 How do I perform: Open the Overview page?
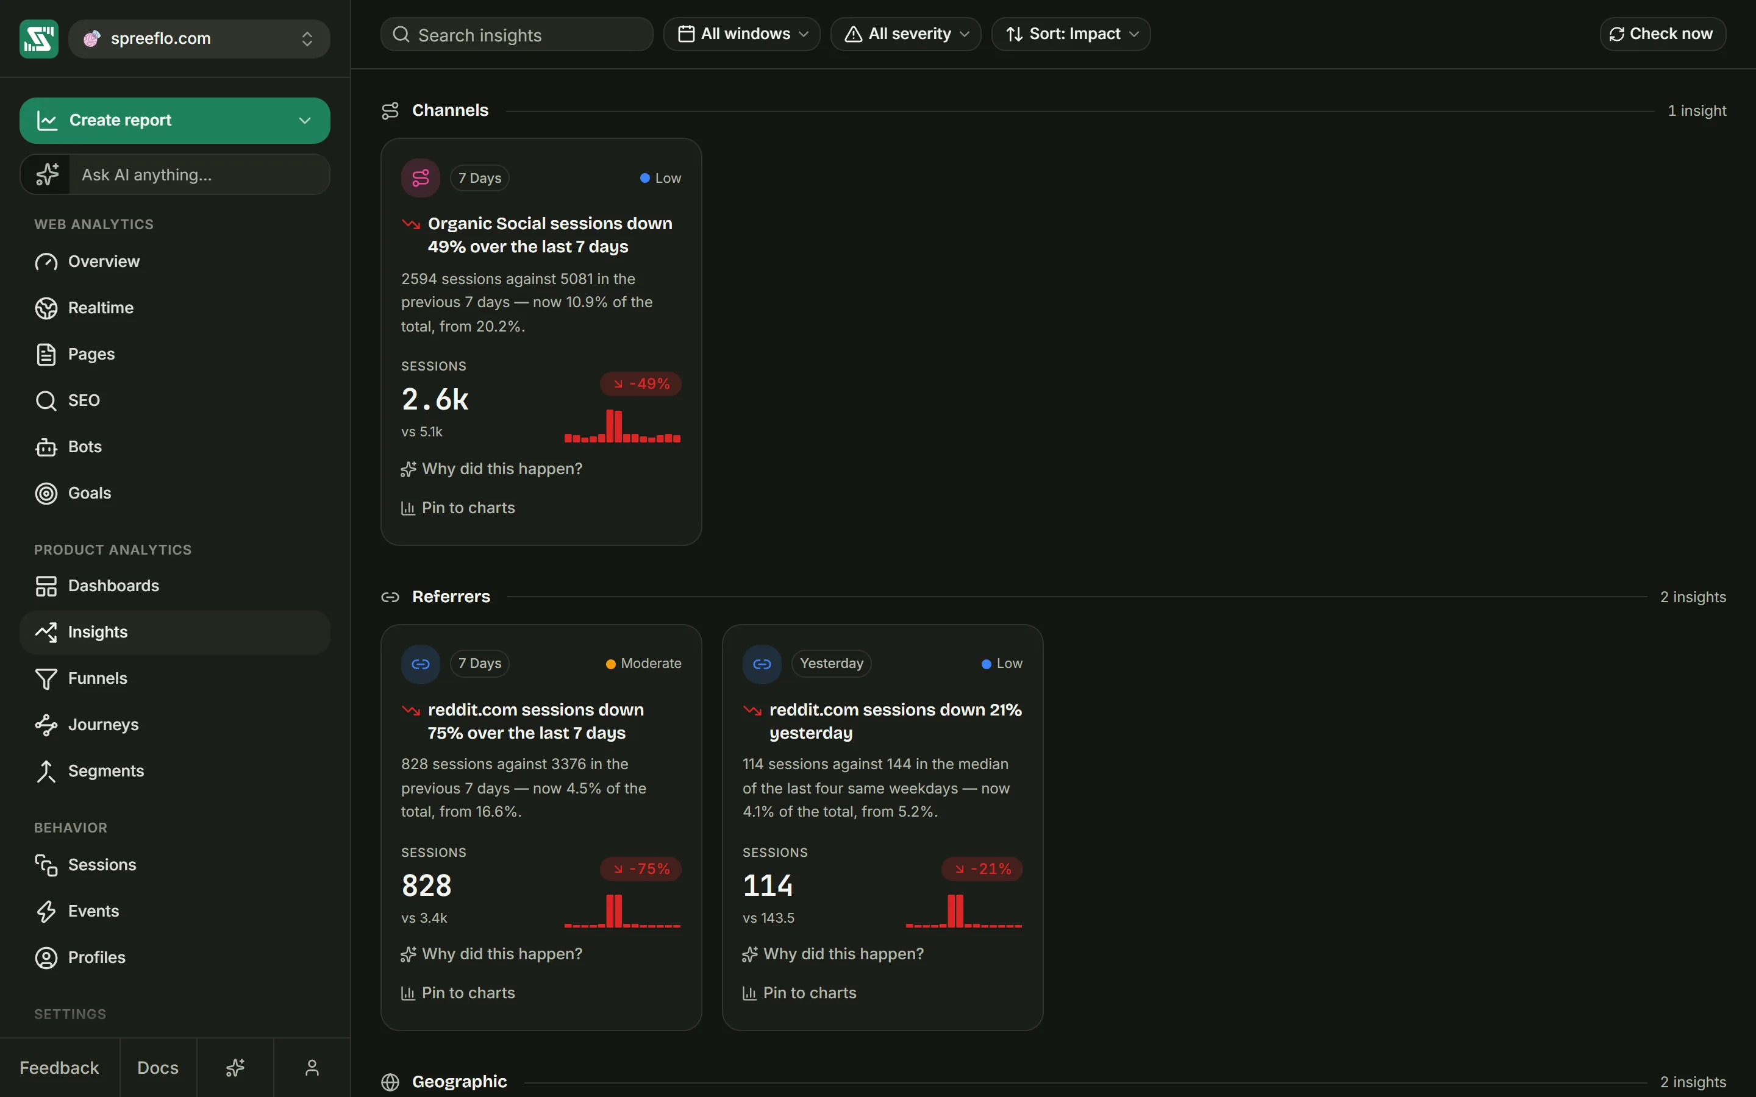coord(175,261)
